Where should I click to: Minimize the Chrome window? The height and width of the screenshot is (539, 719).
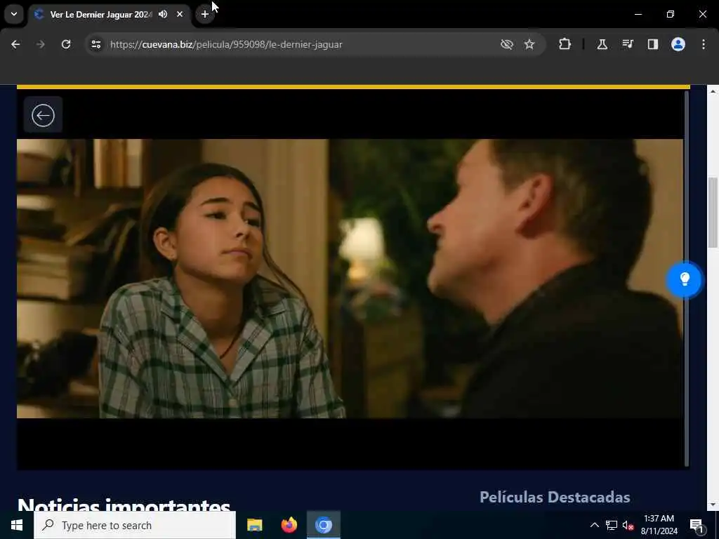(638, 14)
